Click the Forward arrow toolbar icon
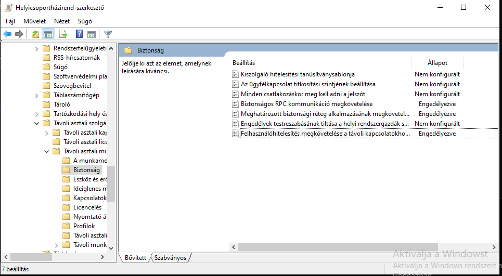 point(19,34)
